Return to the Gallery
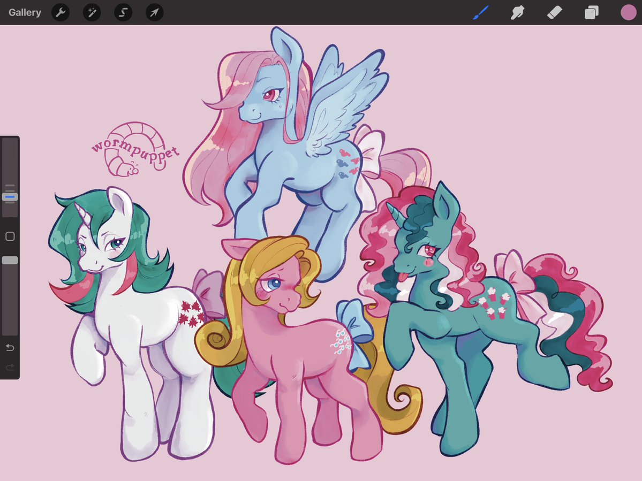 click(25, 12)
